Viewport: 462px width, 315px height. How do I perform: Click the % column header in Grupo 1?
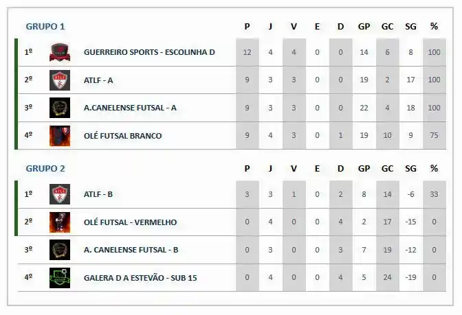pyautogui.click(x=434, y=27)
